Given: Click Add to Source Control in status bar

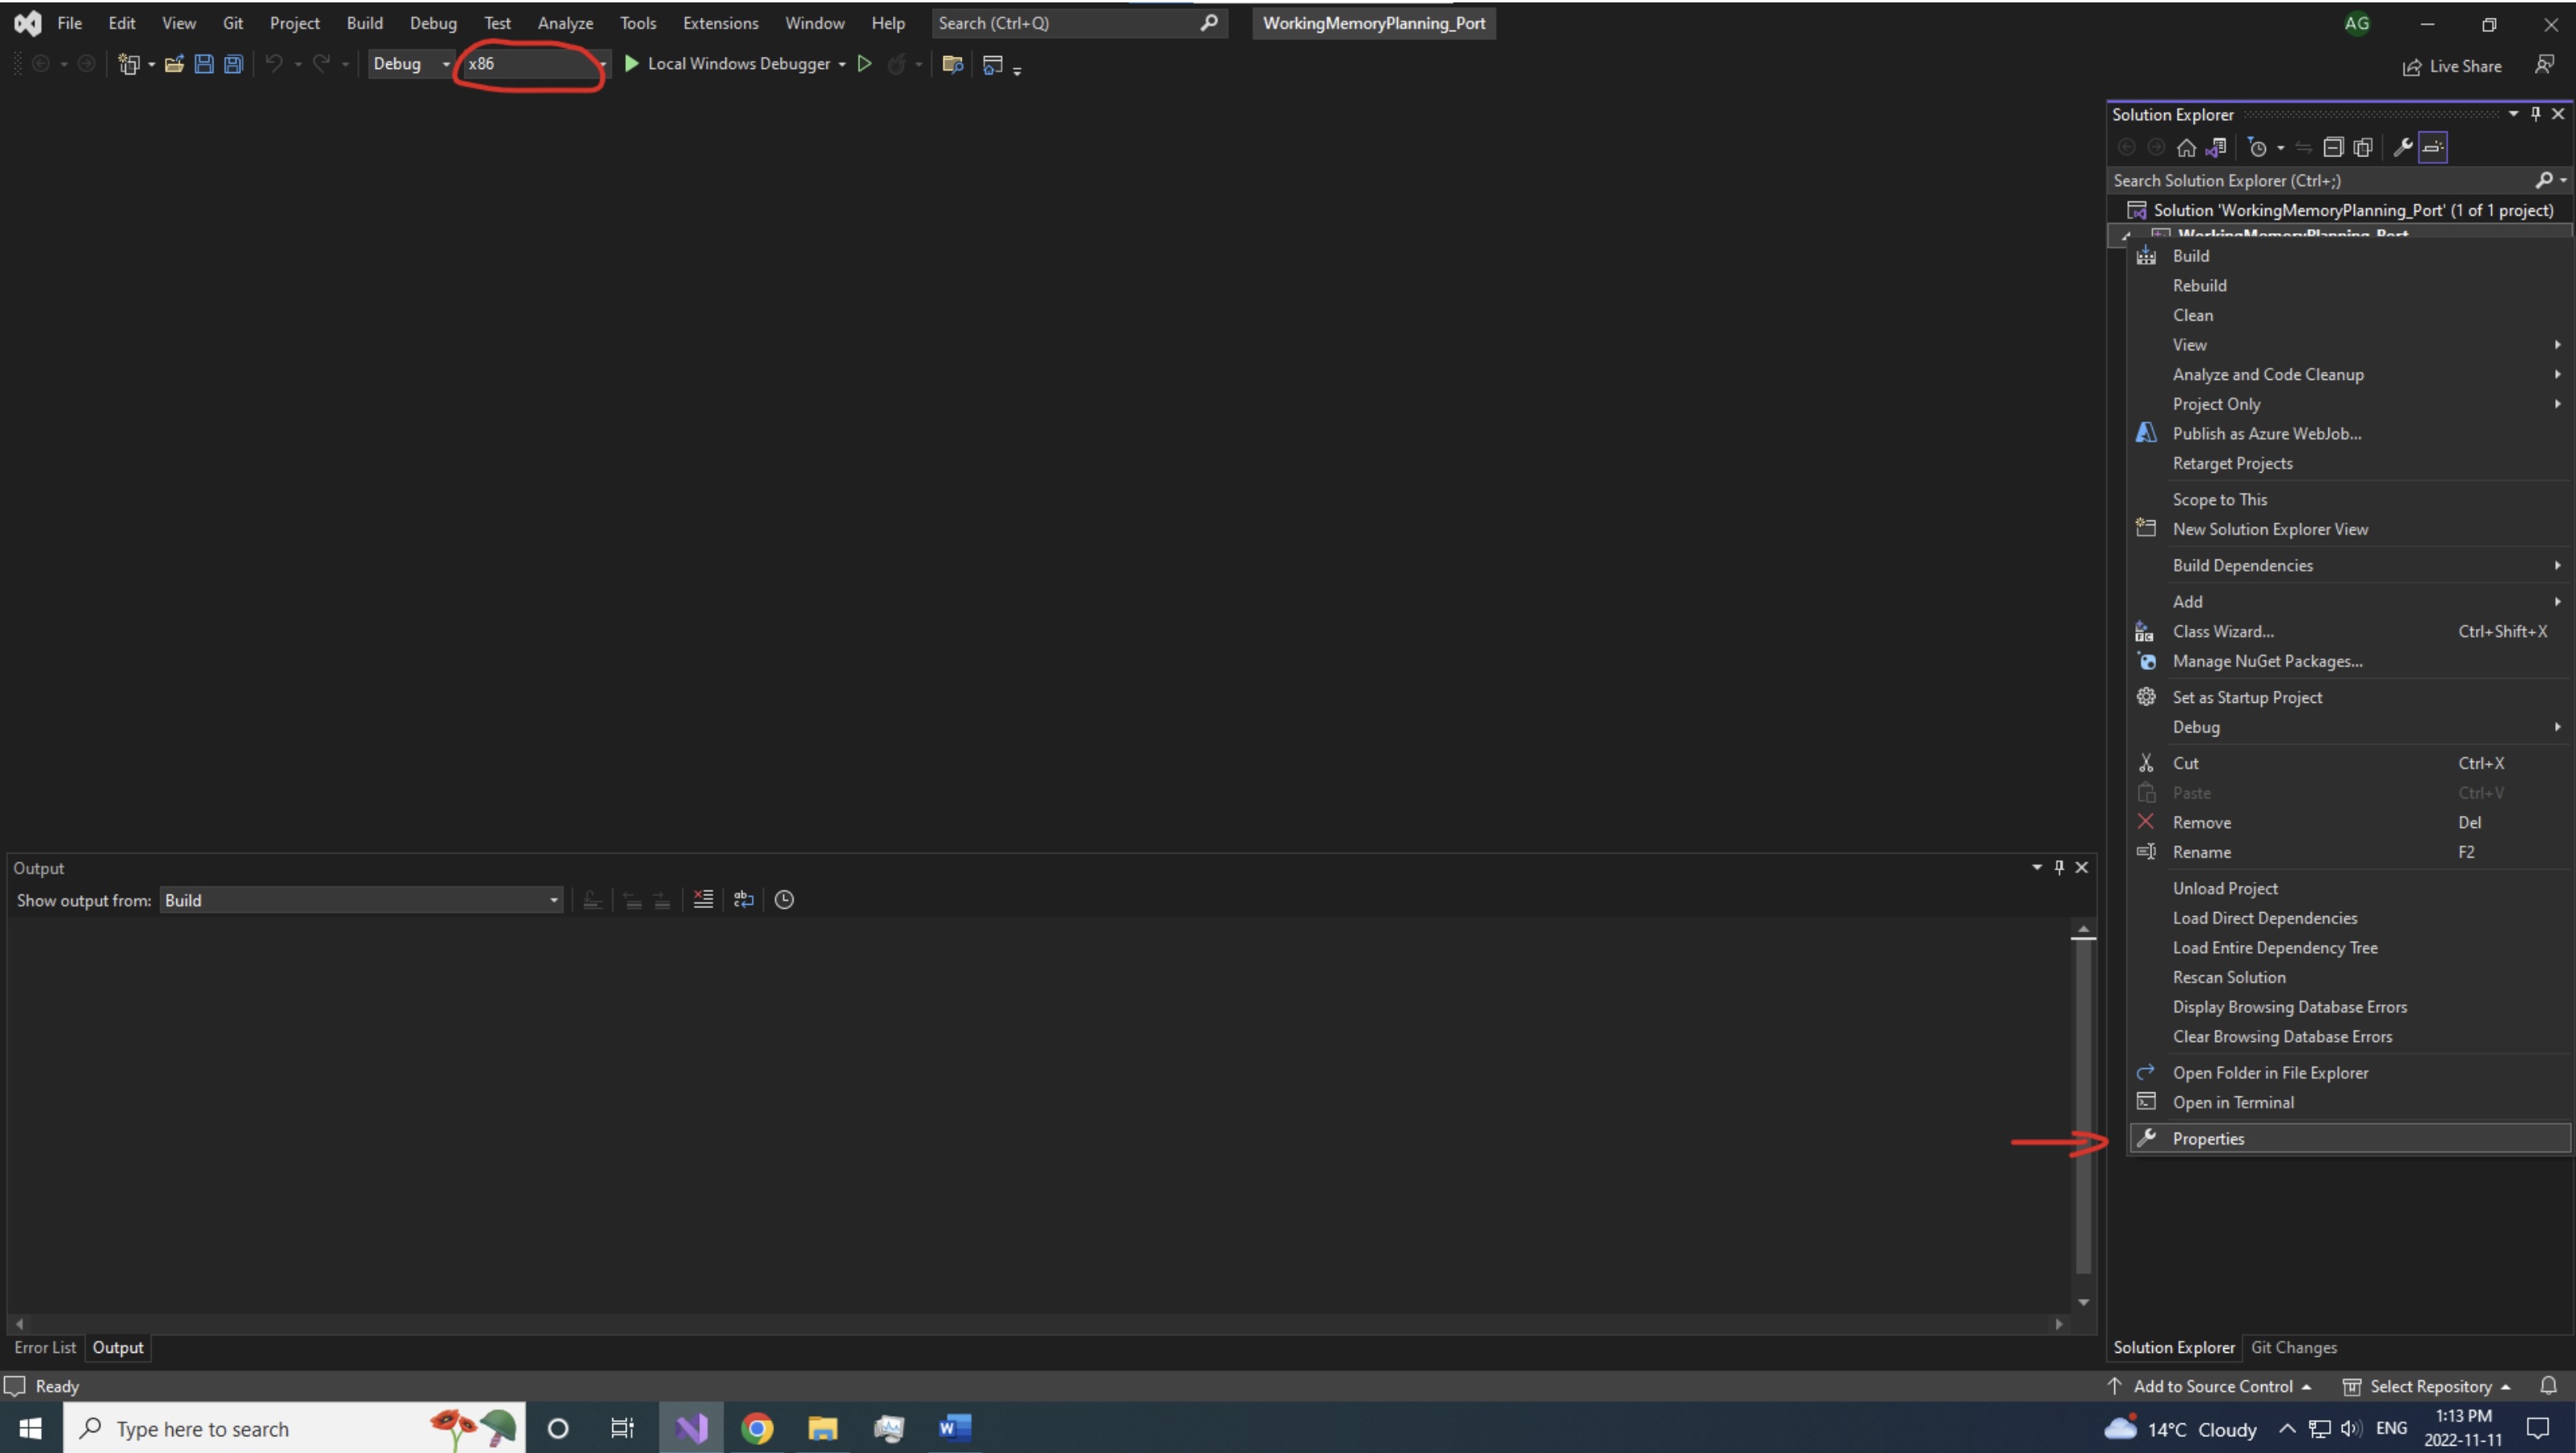Looking at the screenshot, I should point(2211,1385).
